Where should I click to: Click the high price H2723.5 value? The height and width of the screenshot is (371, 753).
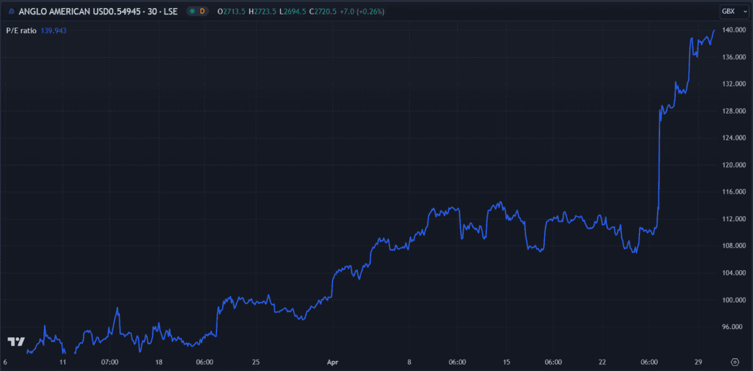(262, 11)
